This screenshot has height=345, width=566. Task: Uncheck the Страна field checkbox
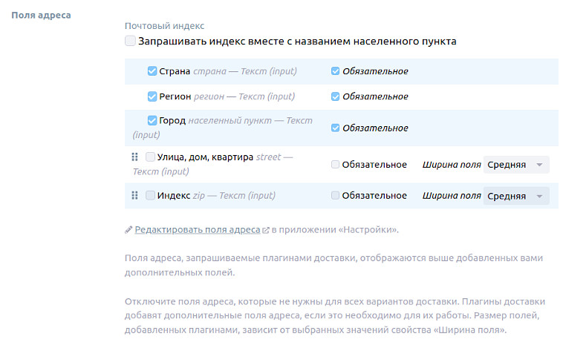point(152,72)
